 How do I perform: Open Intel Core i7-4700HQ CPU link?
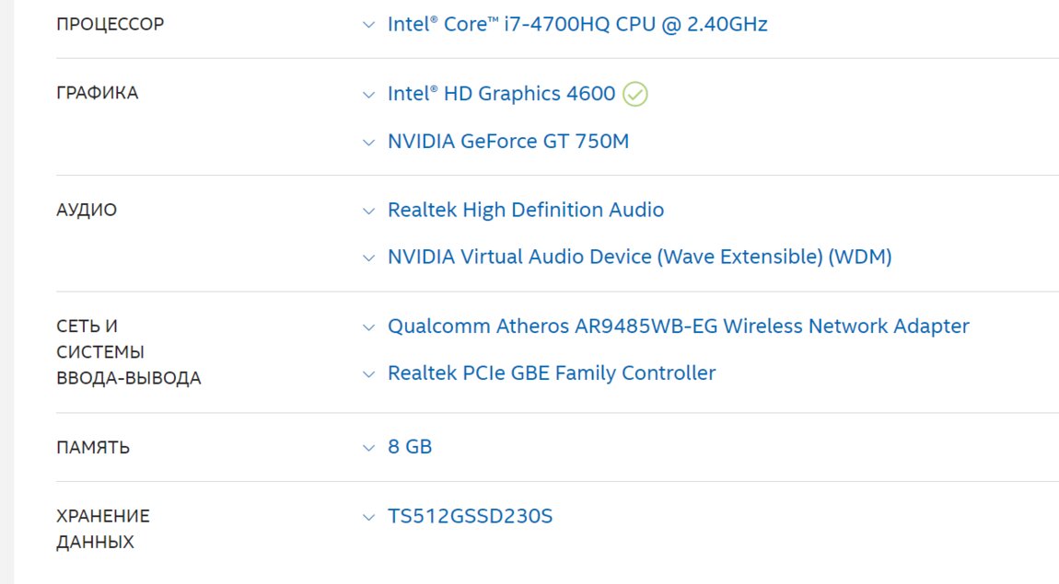click(577, 24)
